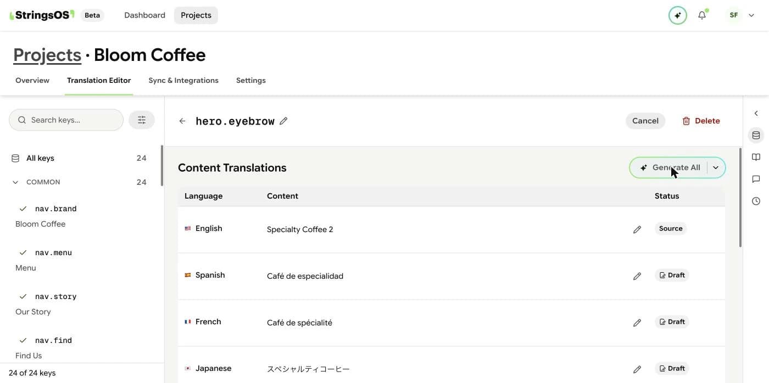The image size is (769, 383).
Task: Edit the Japanese translation with its pencil
Action: 637,369
